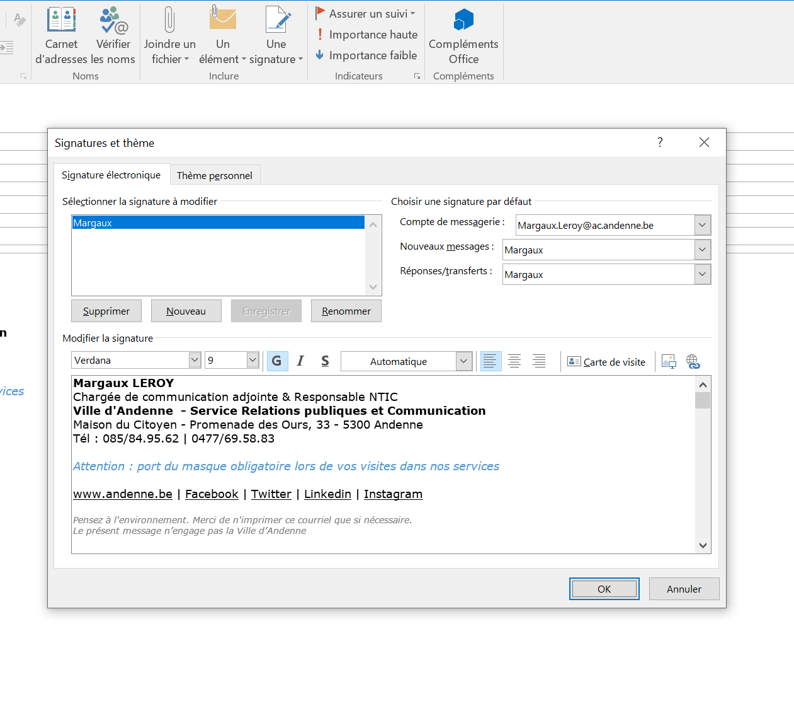Insert picture icon in signature toolbar
Viewport: 794px width, 701px height.
(669, 362)
